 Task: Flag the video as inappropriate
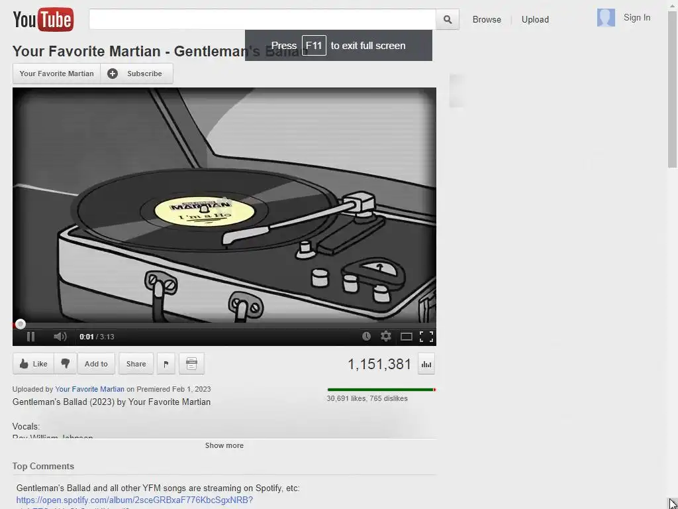(166, 364)
